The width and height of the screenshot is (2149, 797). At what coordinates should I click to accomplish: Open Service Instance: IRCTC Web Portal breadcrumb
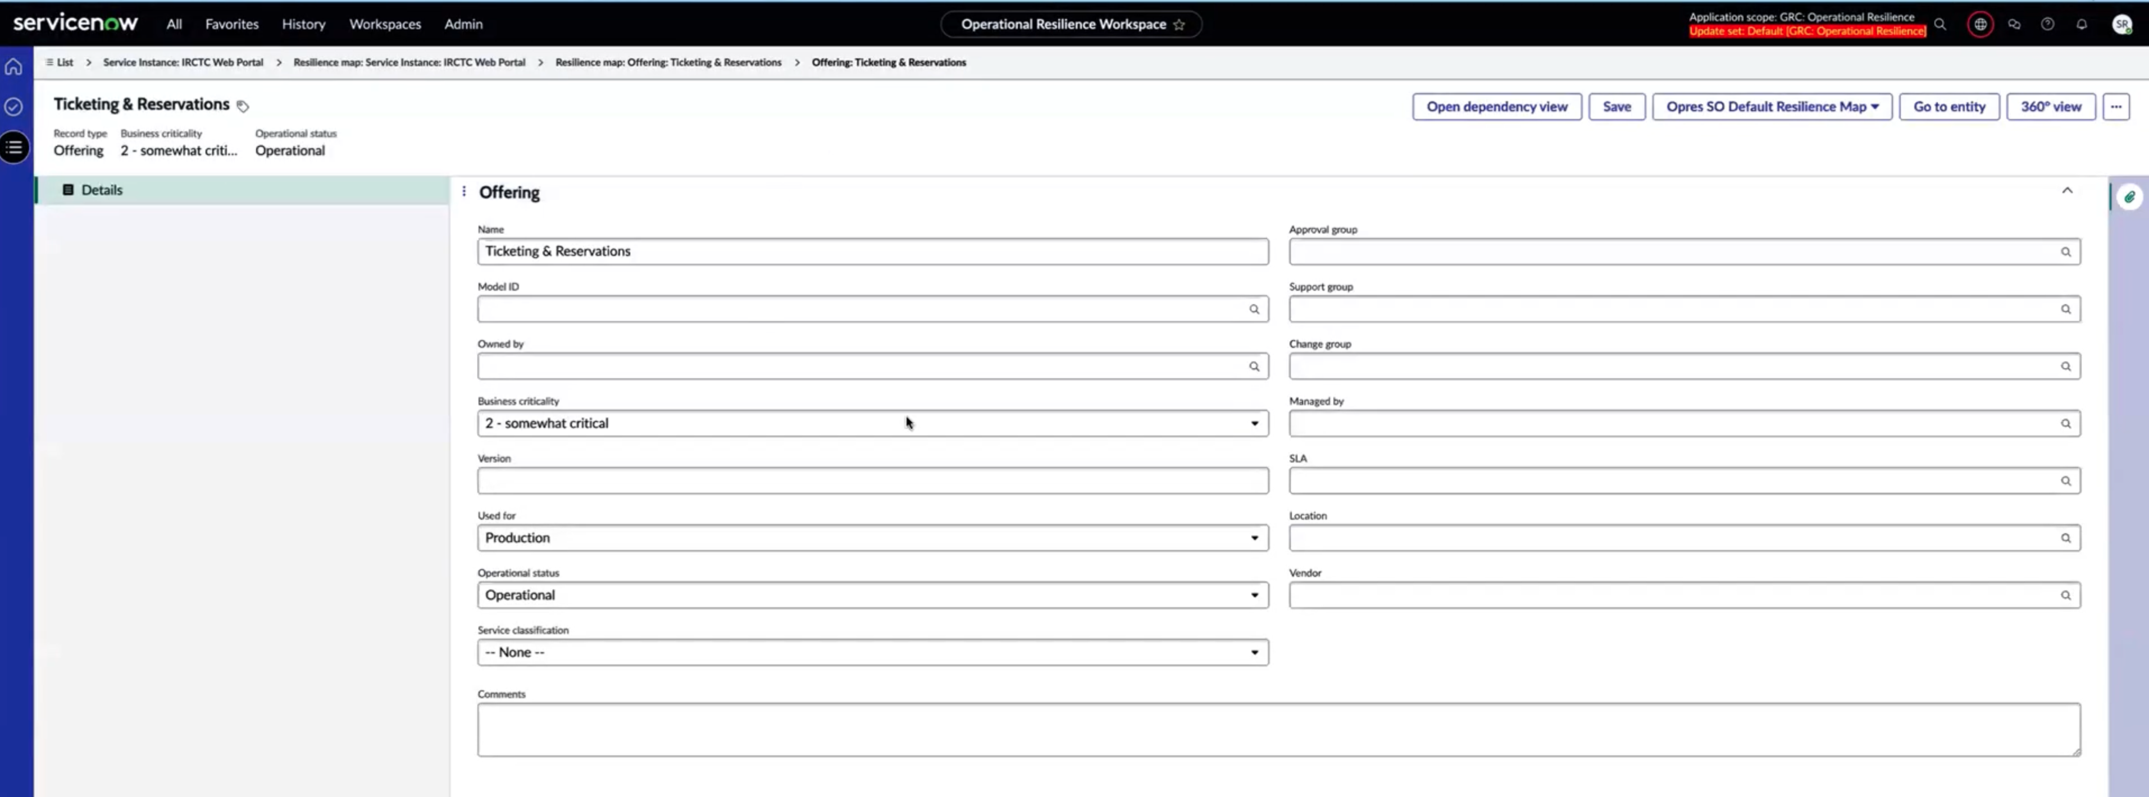183,62
